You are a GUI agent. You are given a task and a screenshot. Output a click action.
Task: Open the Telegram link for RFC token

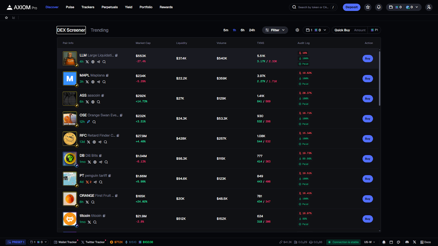pyautogui.click(x=100, y=142)
